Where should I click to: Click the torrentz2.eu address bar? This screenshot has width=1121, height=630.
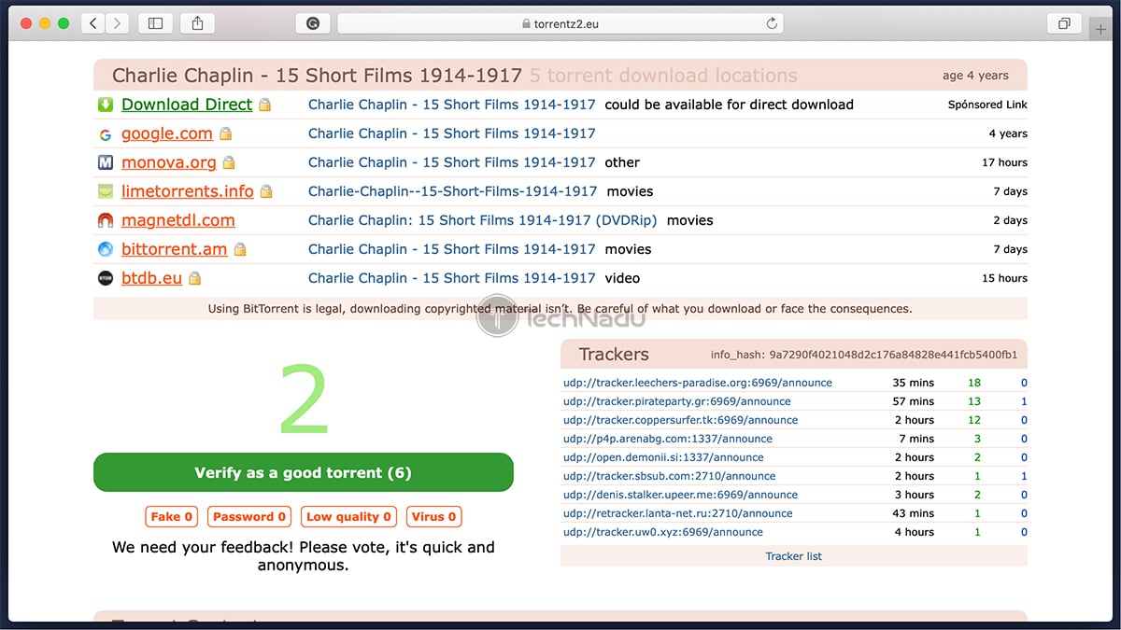tap(559, 23)
